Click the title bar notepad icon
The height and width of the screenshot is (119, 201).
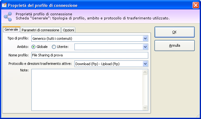point(4,5)
